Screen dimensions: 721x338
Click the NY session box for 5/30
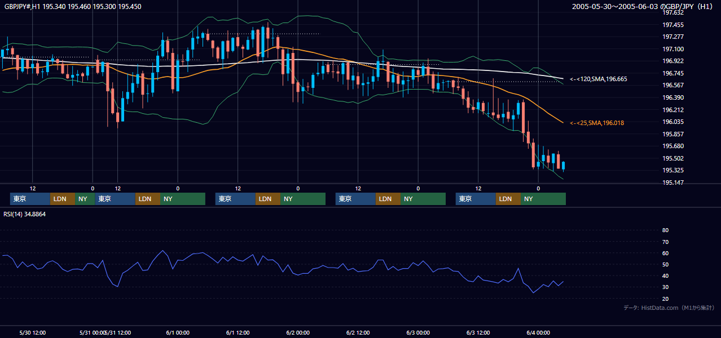85,199
